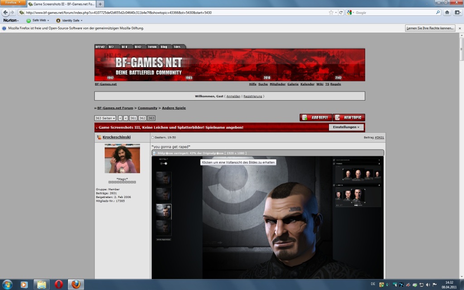Click the image resize info bar icon

point(155,153)
